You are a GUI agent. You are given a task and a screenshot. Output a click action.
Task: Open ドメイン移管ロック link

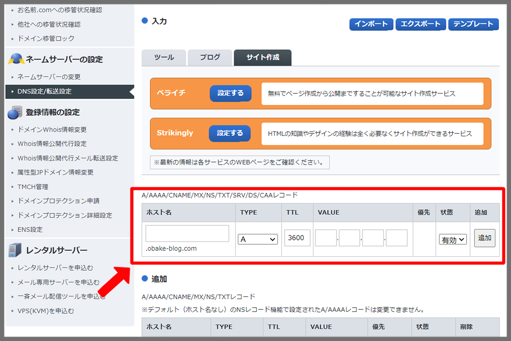tap(46, 39)
